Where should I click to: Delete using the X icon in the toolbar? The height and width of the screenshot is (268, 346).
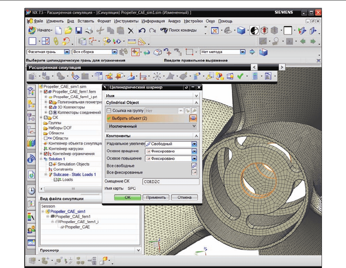click(131, 30)
